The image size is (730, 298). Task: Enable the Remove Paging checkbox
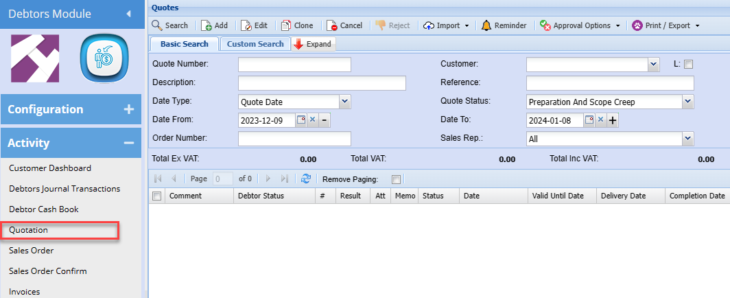[x=395, y=179]
